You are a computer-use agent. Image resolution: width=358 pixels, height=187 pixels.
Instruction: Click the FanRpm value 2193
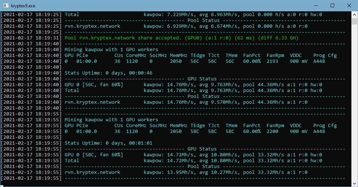coord(272,61)
